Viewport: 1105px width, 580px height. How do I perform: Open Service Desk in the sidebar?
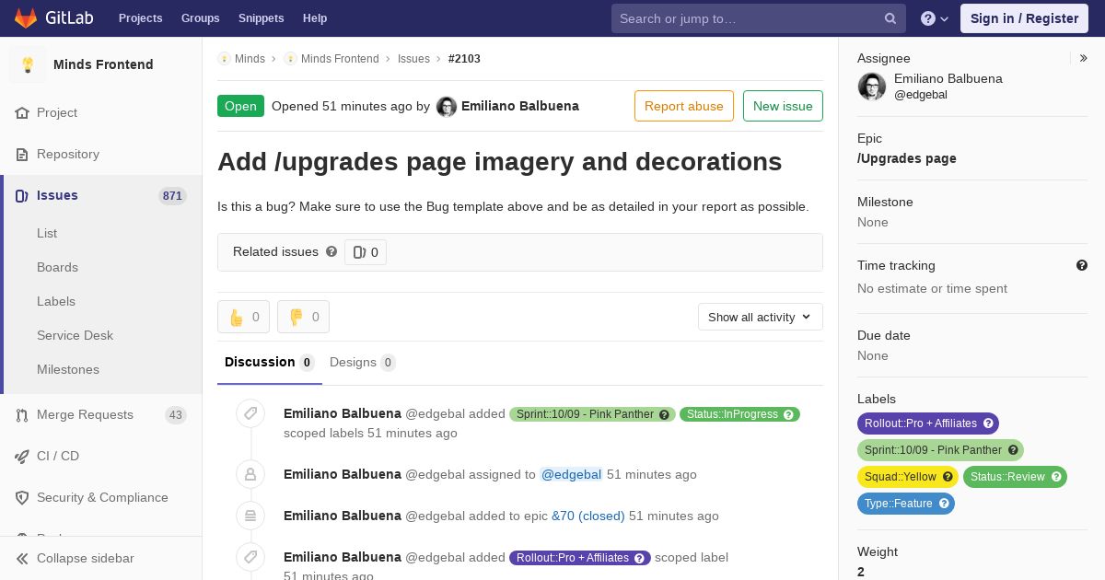tap(75, 335)
